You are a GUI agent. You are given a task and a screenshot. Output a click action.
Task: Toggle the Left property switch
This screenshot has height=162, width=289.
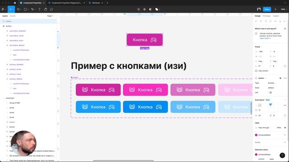(270, 93)
